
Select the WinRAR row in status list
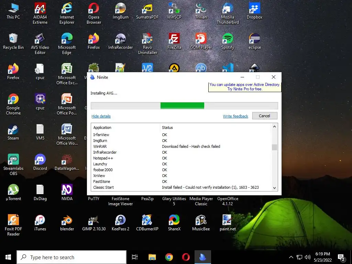click(x=181, y=146)
